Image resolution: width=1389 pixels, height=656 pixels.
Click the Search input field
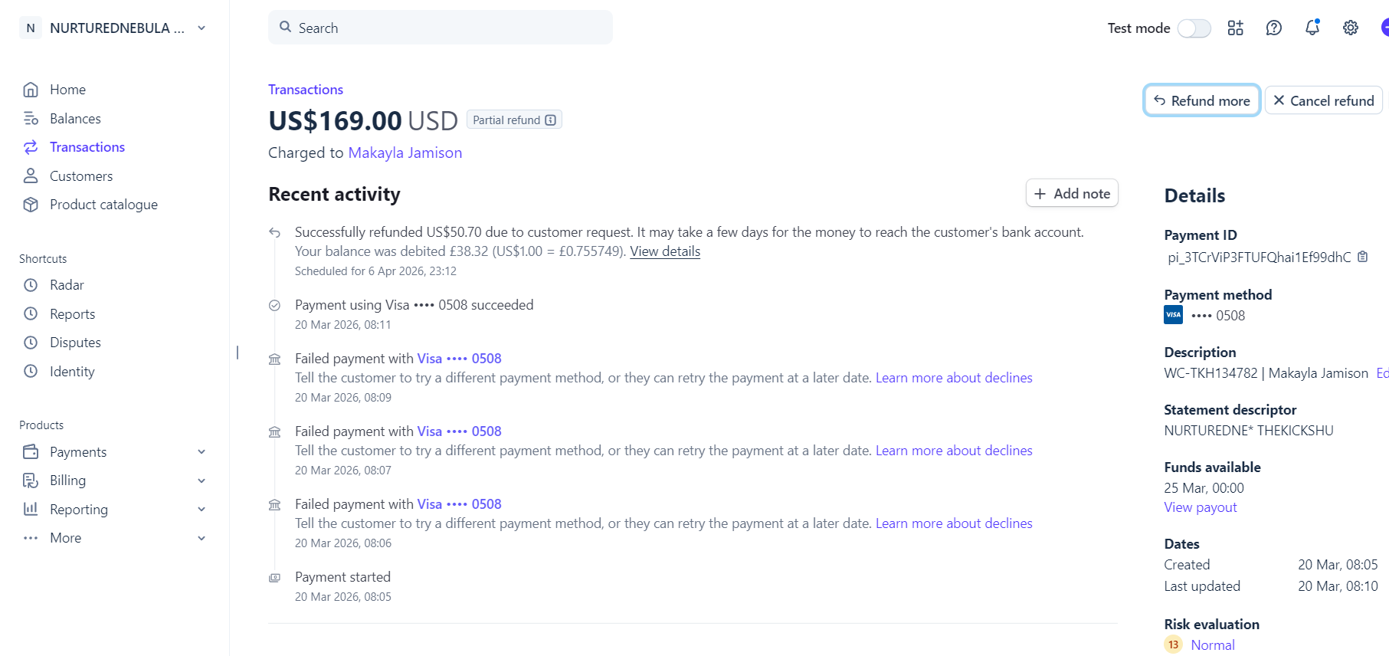[441, 28]
